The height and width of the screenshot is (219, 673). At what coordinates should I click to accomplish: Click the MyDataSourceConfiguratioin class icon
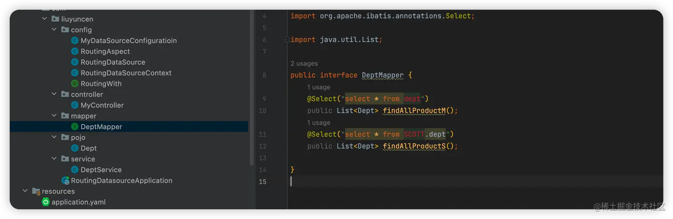coord(75,41)
